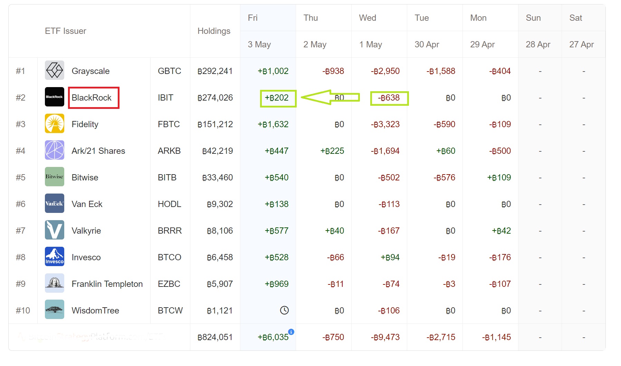
Task: Click the WisdomTree tree logo
Action: (x=55, y=310)
